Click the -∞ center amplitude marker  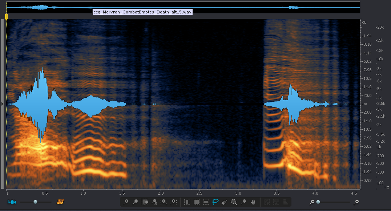coord(365,104)
